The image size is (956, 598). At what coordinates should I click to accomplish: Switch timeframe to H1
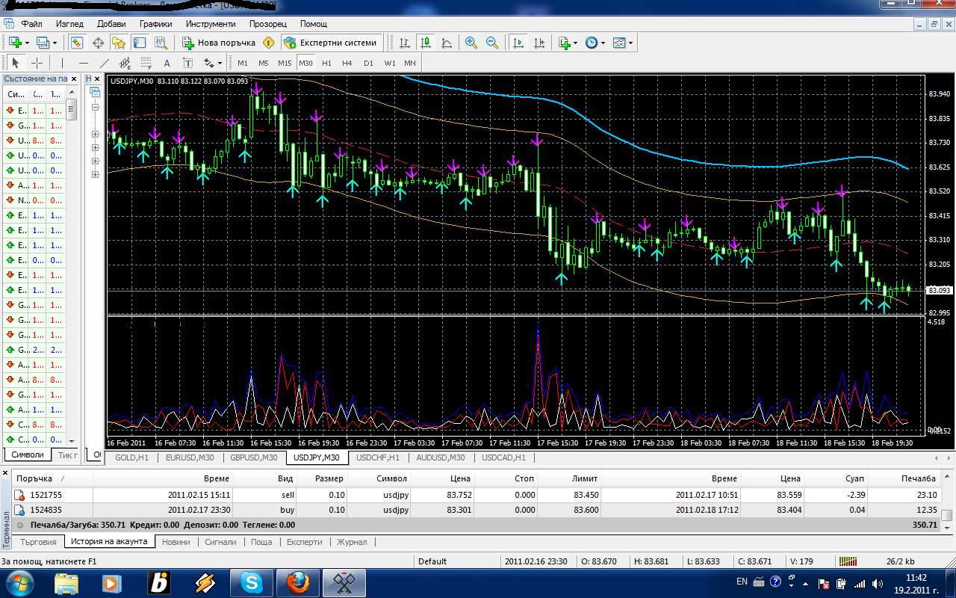(x=326, y=63)
